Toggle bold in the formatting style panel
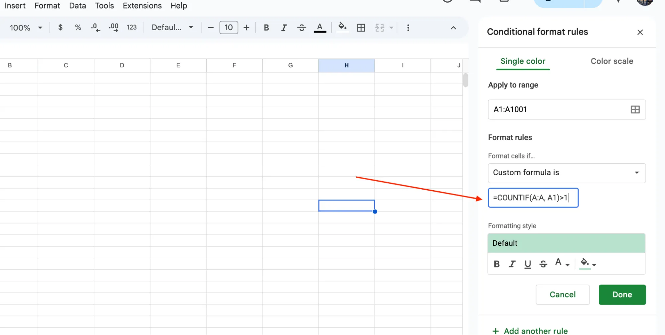665x335 pixels. (496, 264)
